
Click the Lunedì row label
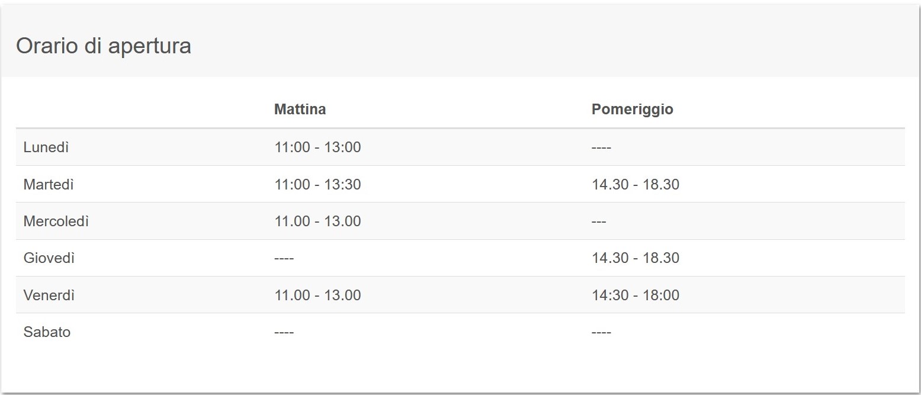pyautogui.click(x=46, y=147)
